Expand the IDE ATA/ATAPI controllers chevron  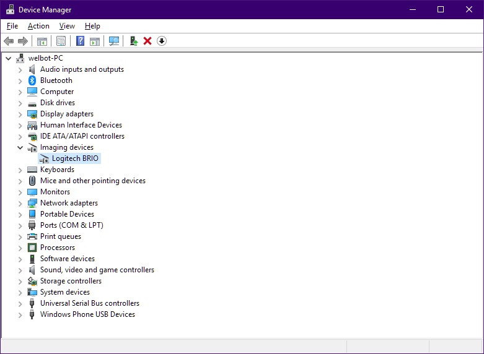click(x=20, y=137)
